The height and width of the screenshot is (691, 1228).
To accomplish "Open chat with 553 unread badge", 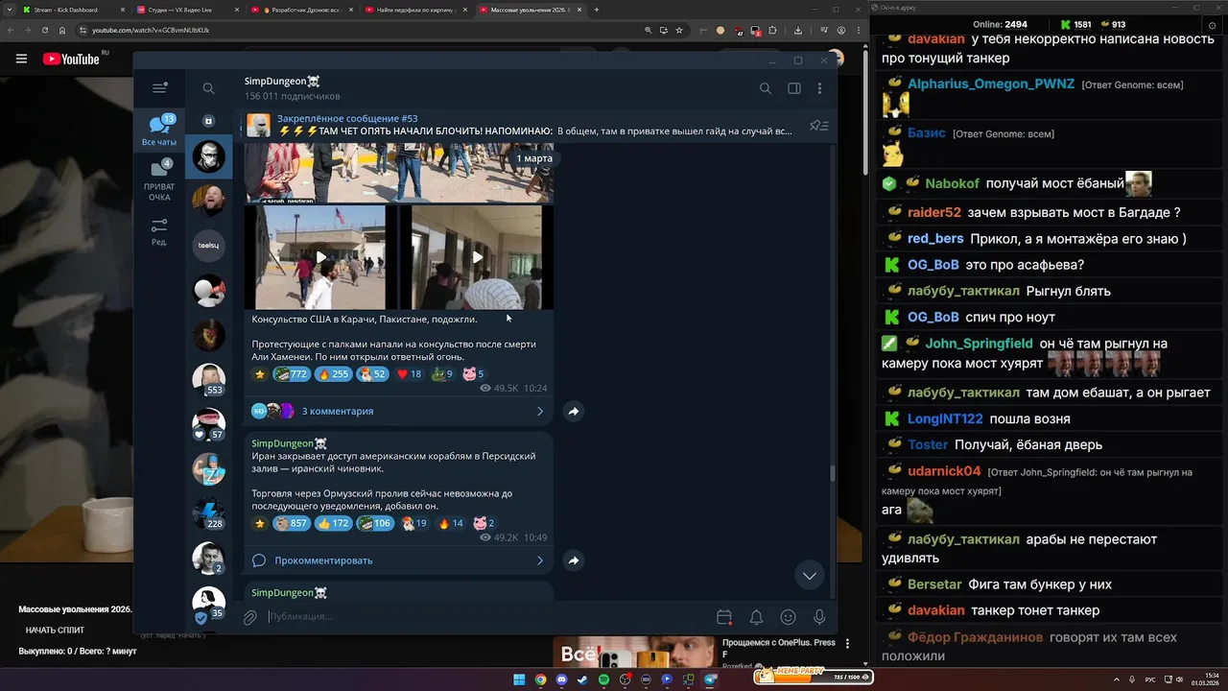I will [x=208, y=380].
